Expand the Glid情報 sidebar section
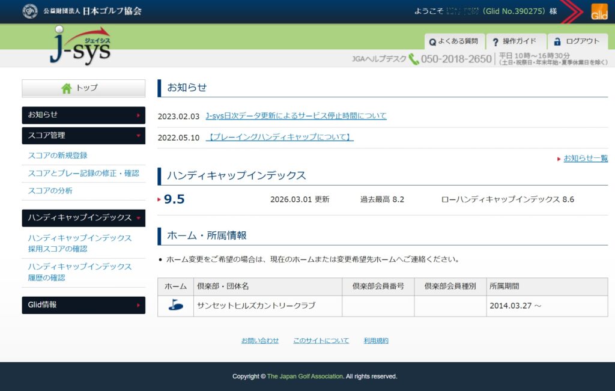Image resolution: width=615 pixels, height=391 pixels. tap(83, 305)
